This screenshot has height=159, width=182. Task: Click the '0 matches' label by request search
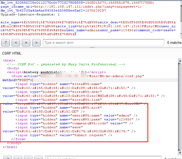coord(175,43)
